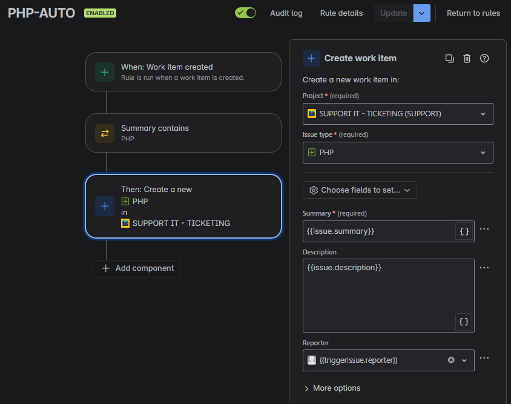Click the PHP-AUTO rule title
The width and height of the screenshot is (511, 404).
41,13
